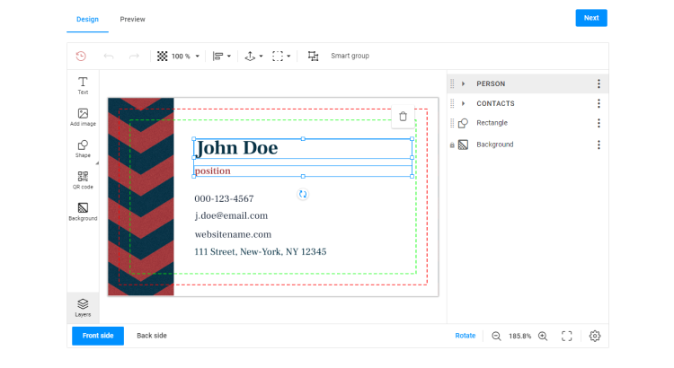The image size is (674, 368).
Task: Grab the CONTACTS layer drag handle
Action: [452, 103]
